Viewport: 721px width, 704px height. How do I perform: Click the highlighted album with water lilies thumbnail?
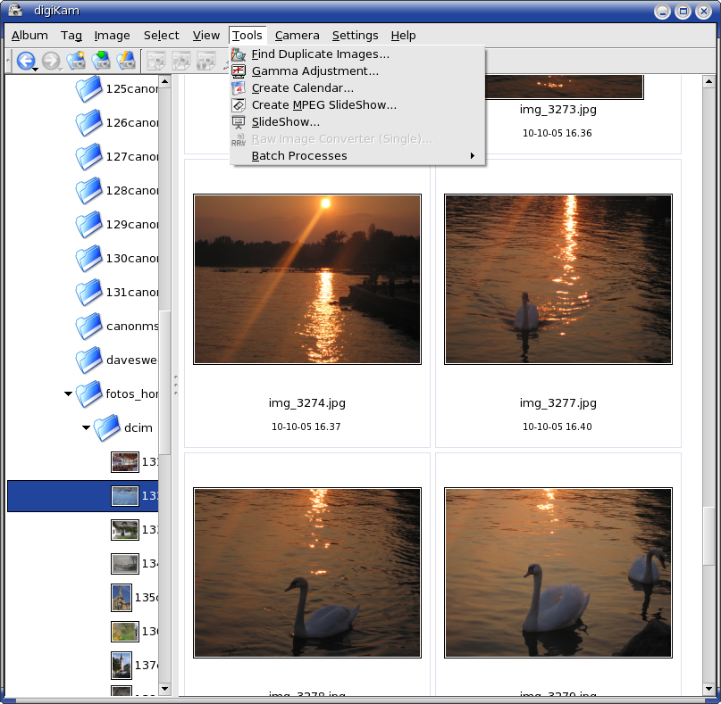[83, 496]
